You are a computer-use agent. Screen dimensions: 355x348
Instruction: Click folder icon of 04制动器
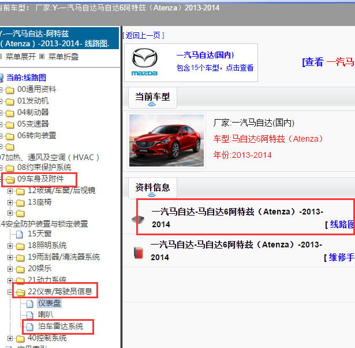10,113
